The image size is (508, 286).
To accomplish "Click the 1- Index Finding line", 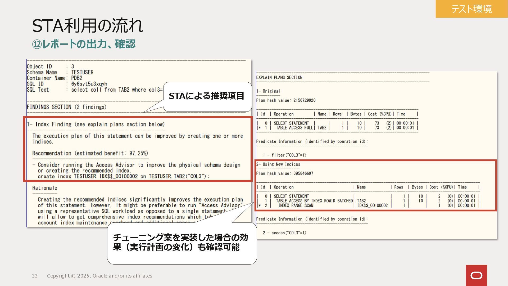I will 96,124.
